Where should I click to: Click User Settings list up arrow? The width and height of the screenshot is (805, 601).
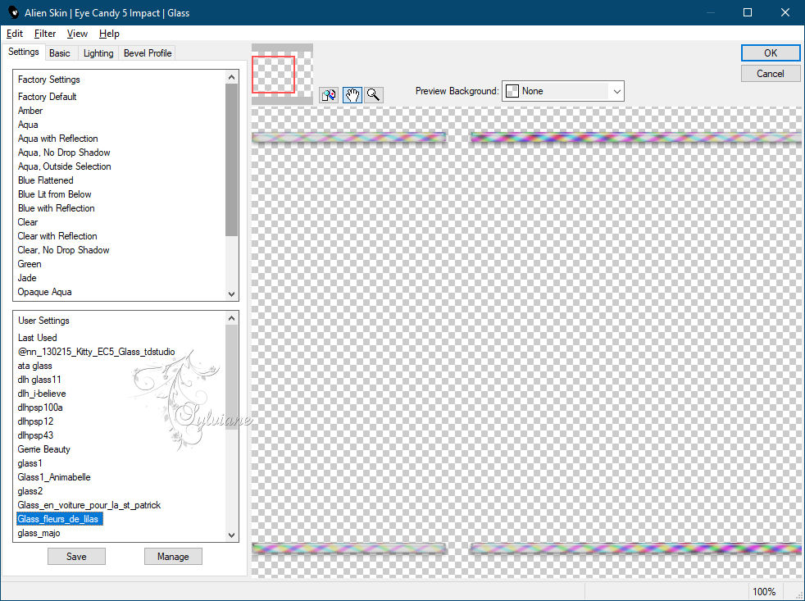(x=231, y=318)
